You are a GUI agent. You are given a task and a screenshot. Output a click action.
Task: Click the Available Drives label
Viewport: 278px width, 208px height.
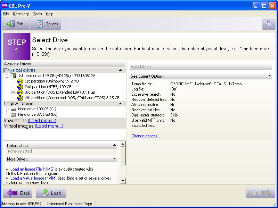click(18, 64)
